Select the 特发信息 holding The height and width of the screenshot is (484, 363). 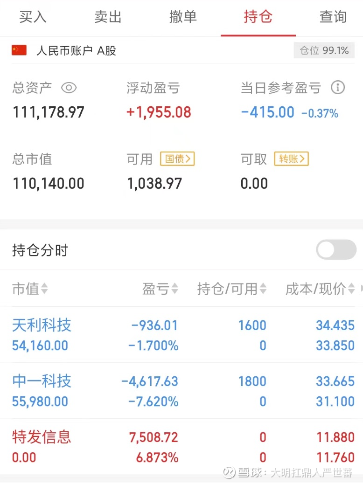click(42, 437)
